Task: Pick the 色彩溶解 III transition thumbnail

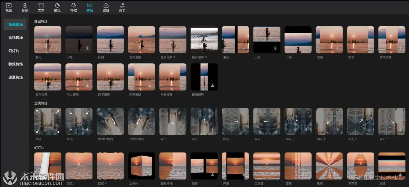Action: (x=204, y=39)
